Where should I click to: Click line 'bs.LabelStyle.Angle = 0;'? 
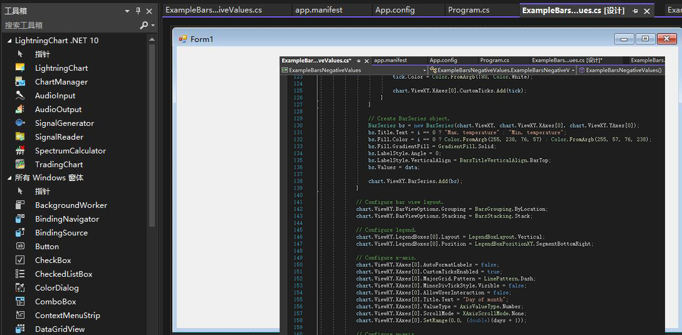point(404,153)
